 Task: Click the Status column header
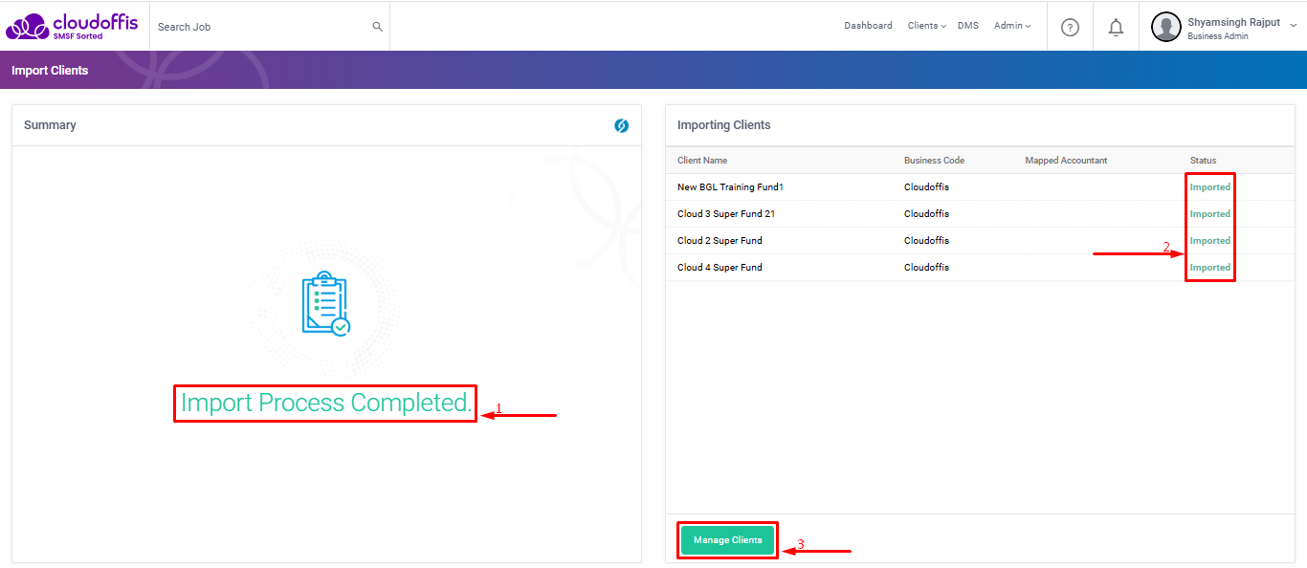click(1203, 161)
